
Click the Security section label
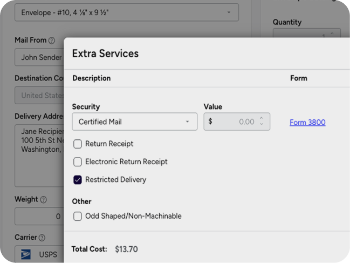click(x=86, y=107)
